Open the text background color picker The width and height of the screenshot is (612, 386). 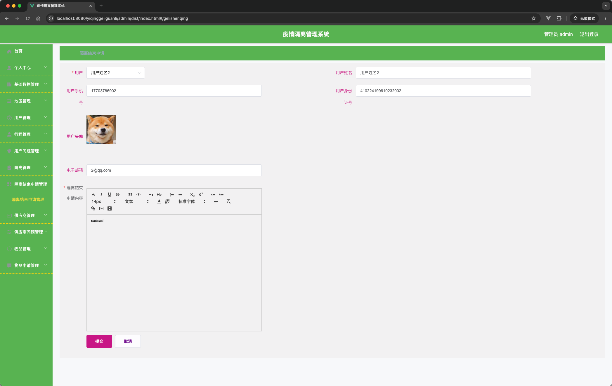click(167, 201)
